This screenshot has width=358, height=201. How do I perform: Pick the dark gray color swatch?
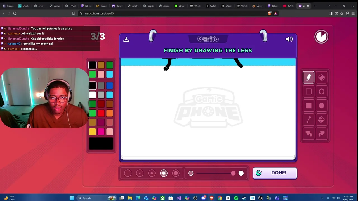click(101, 86)
